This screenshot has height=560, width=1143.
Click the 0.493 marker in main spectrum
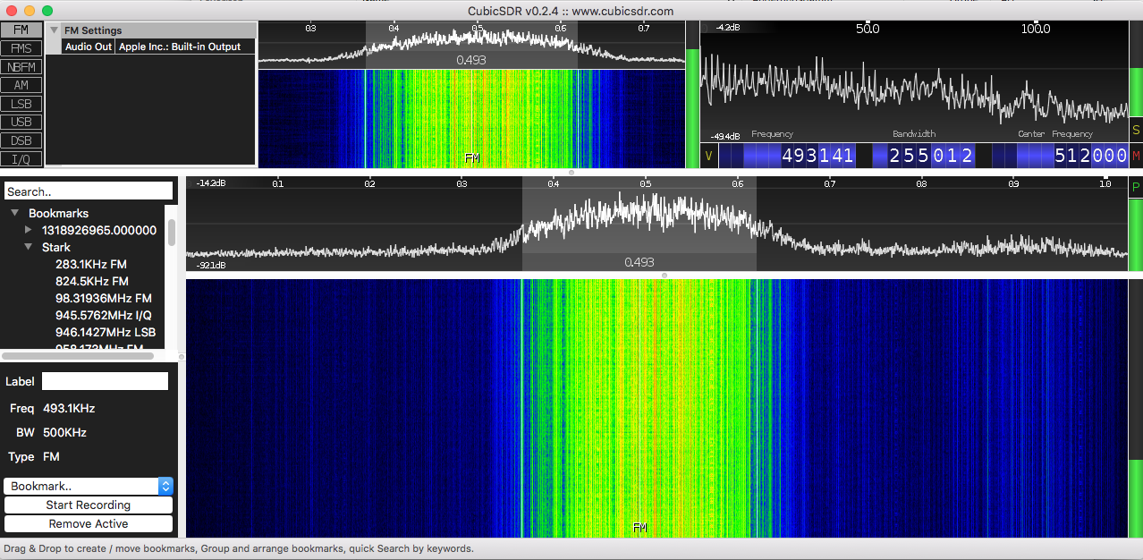coord(639,263)
